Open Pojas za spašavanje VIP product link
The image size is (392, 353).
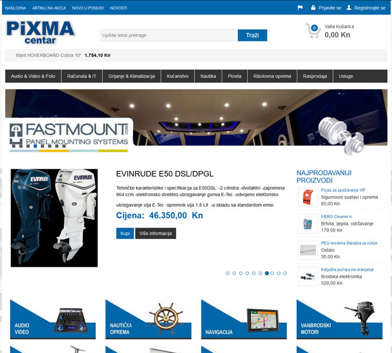(343, 190)
